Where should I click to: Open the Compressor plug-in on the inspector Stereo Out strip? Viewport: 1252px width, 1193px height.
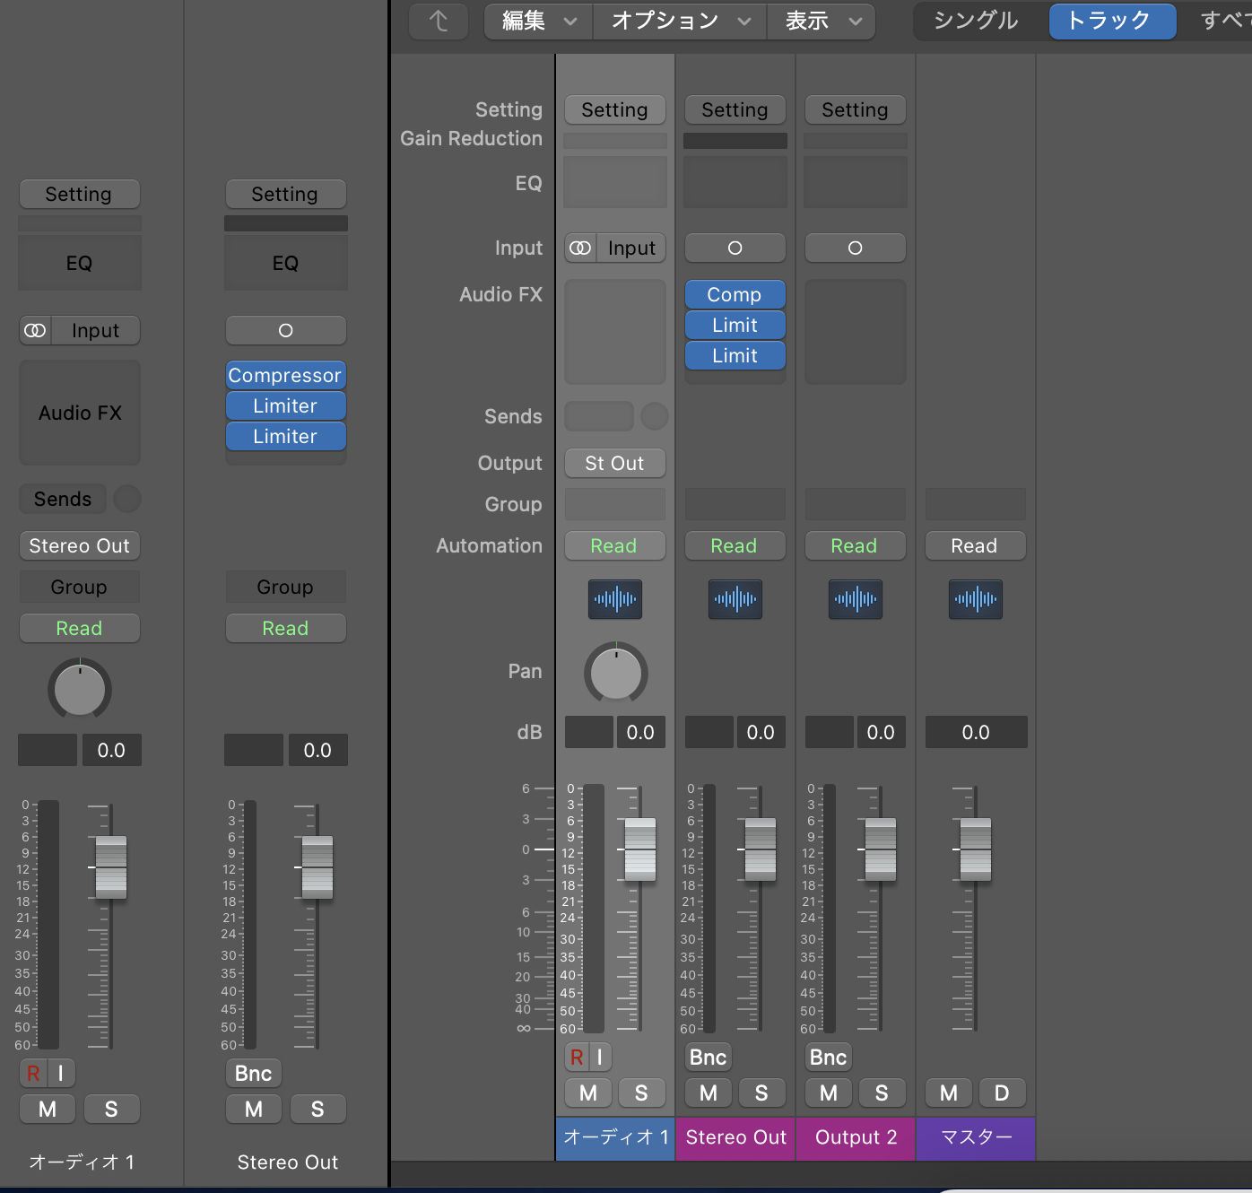click(285, 375)
